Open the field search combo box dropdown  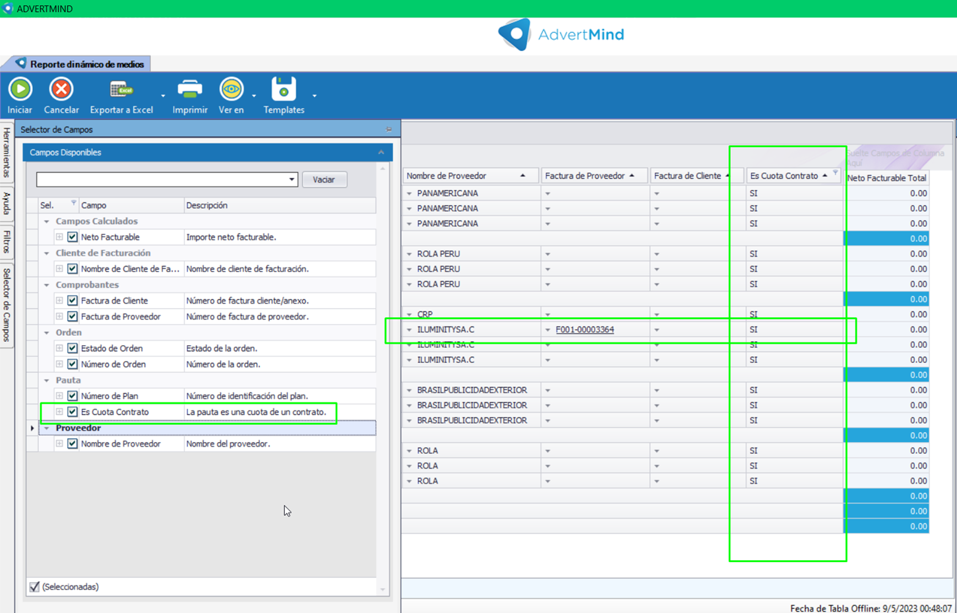[292, 179]
